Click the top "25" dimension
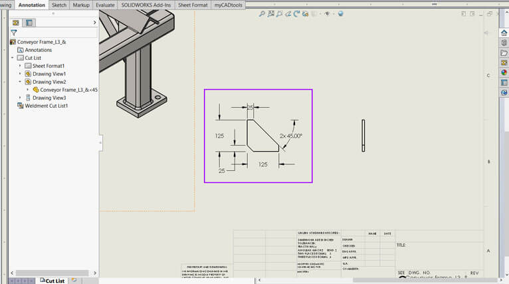Viewport: 509px width, 284px height. pos(250,107)
